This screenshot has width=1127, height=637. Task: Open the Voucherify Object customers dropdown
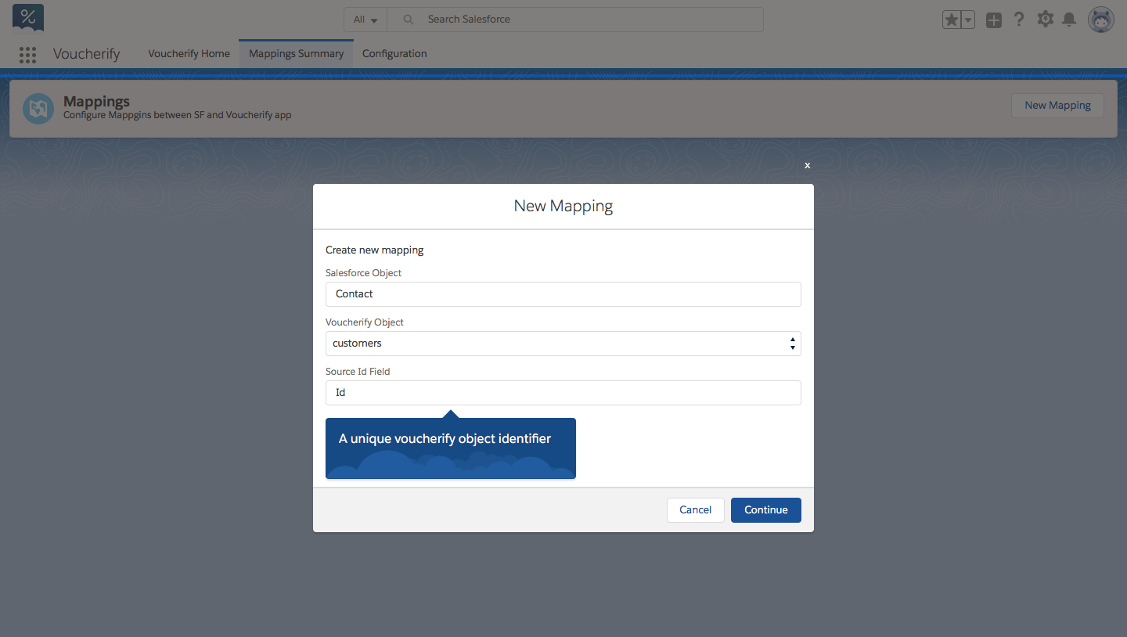point(563,344)
